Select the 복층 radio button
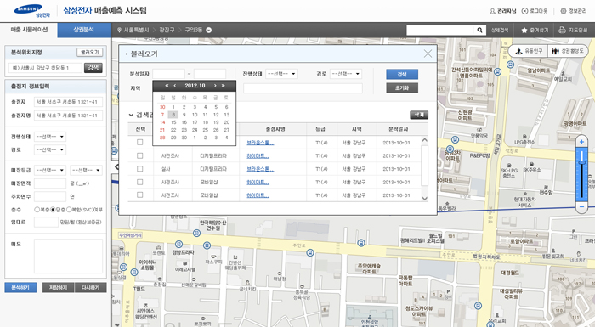The image size is (595, 327). click(x=37, y=210)
